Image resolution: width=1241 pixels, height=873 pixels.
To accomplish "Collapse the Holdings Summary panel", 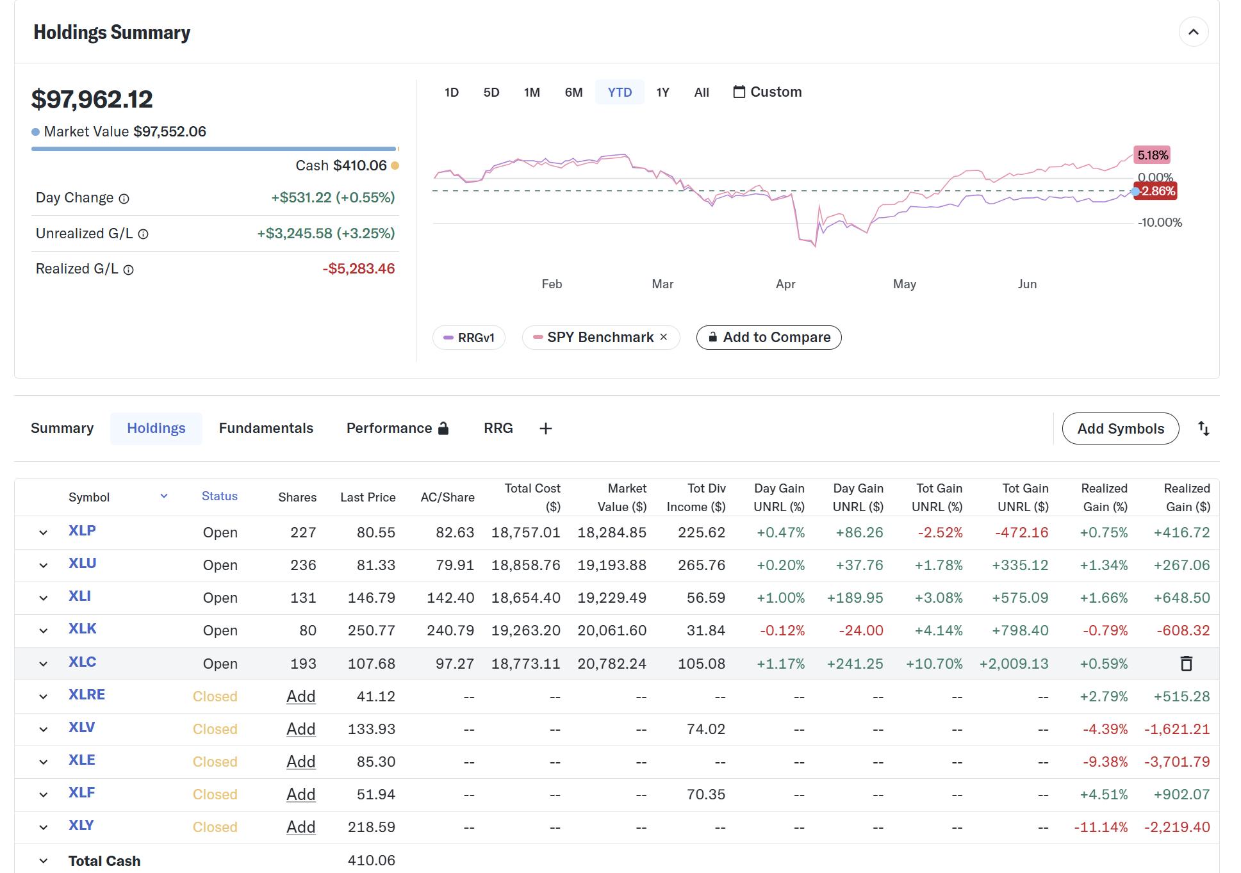I will tap(1193, 32).
